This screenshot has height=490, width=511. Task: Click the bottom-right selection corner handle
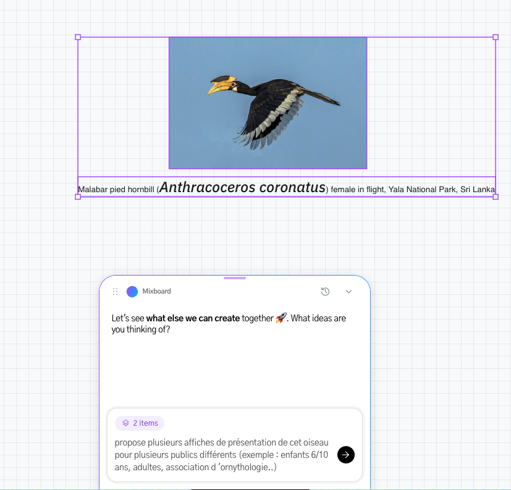496,196
